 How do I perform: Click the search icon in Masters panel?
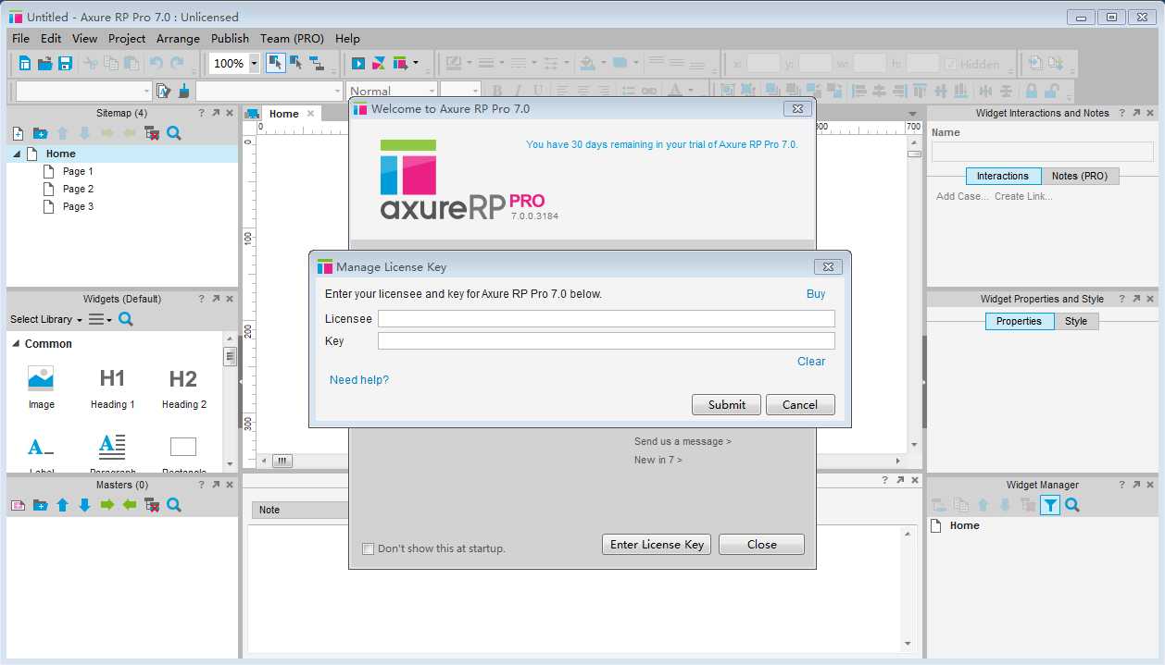tap(173, 505)
